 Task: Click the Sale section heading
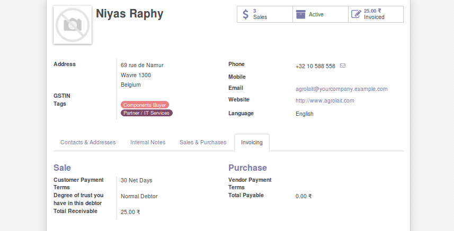[63, 168]
